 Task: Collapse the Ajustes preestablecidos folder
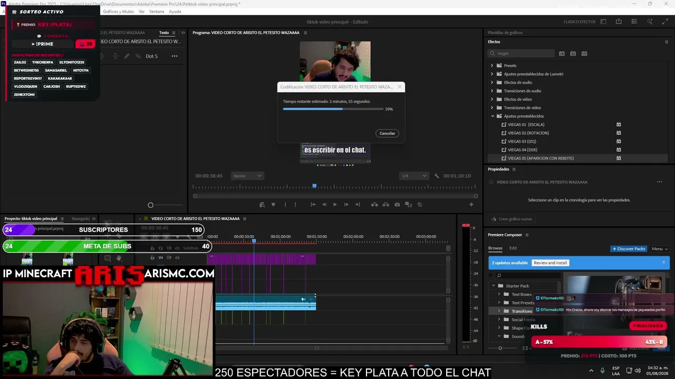(493, 116)
